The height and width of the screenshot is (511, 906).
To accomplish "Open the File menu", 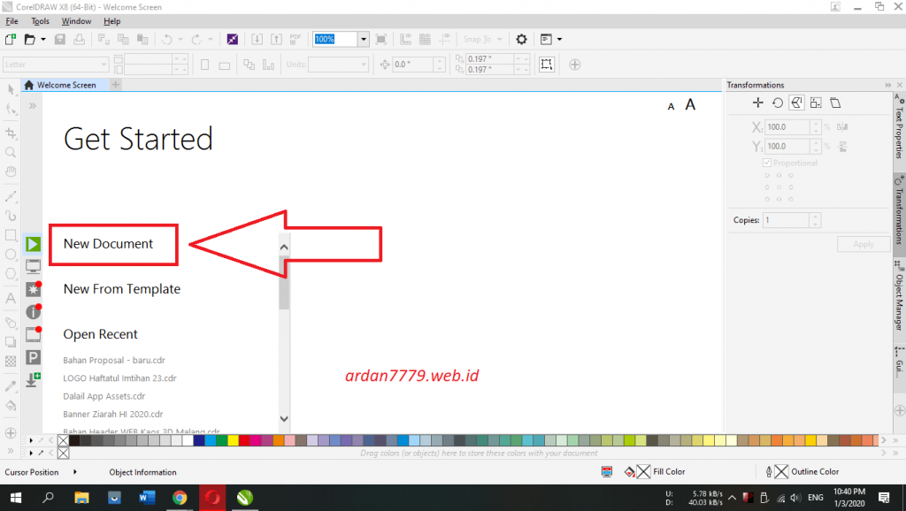I will [12, 21].
